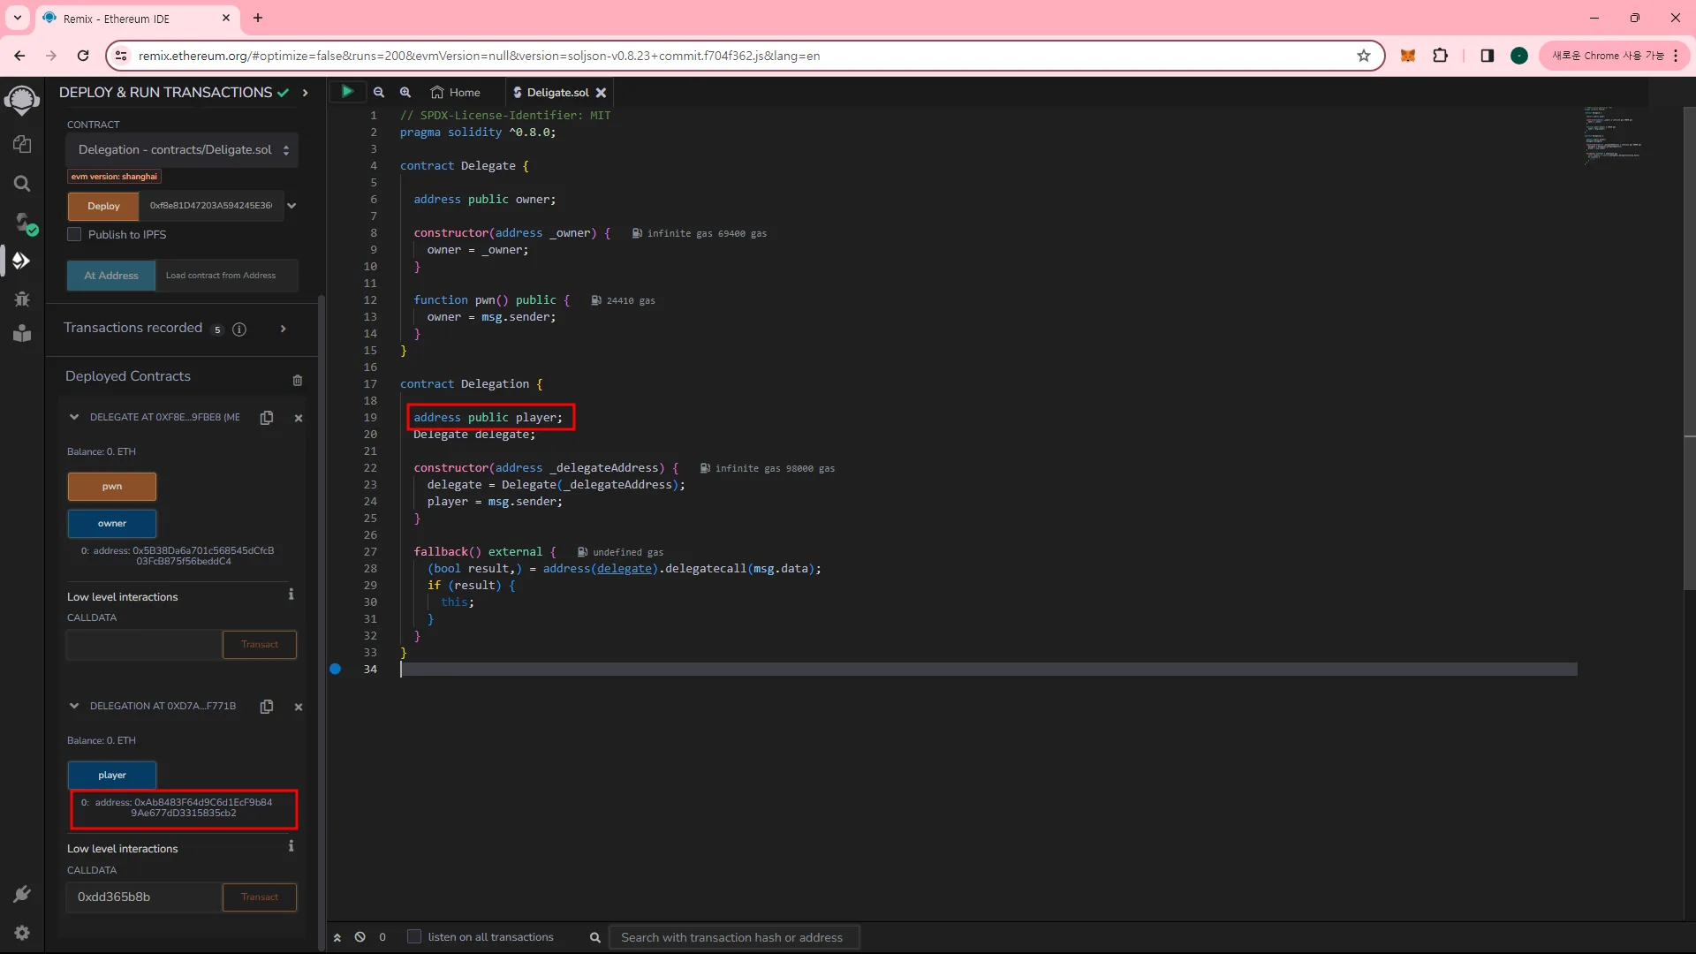Zoom out the editor font
This screenshot has height=954, width=1696.
click(x=379, y=92)
